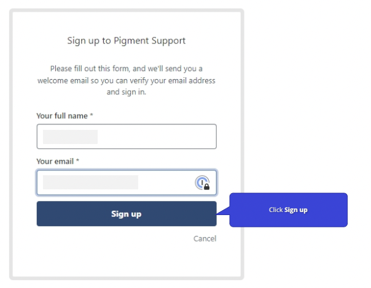Submit form with dark blue Sign up button
This screenshot has width=371, height=288.
(127, 214)
